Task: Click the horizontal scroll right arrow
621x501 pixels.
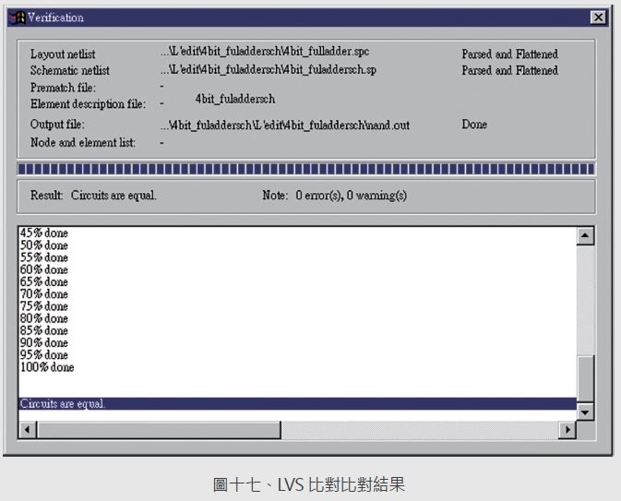Action: point(567,430)
